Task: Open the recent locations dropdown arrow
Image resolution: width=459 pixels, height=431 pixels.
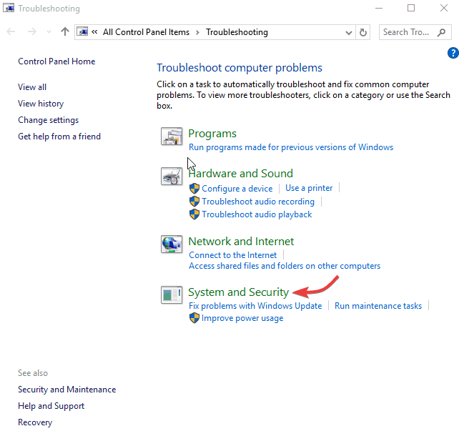Action: (x=49, y=32)
